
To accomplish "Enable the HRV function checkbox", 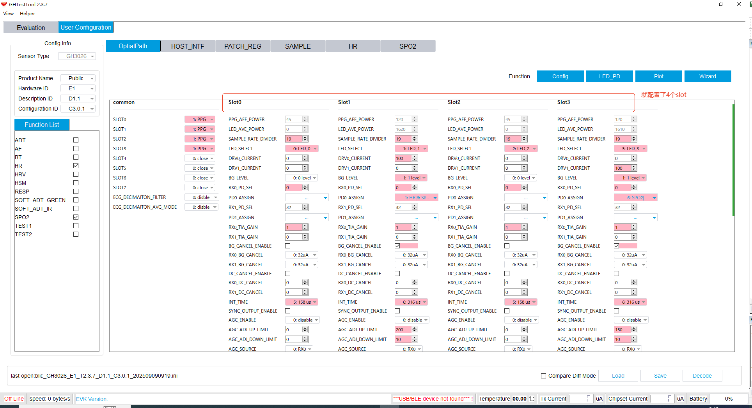I will coord(76,174).
